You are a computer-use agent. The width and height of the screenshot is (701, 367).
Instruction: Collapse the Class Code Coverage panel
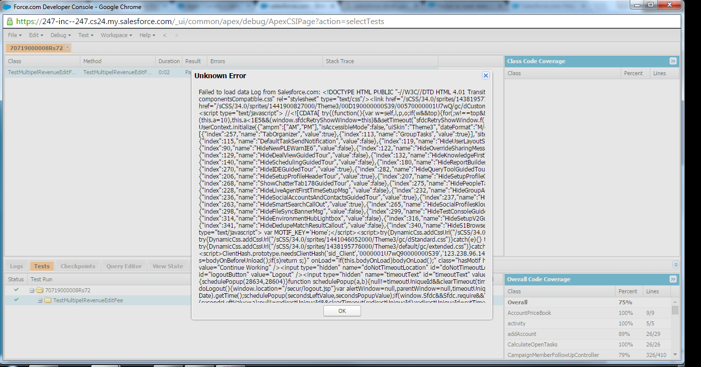(x=673, y=61)
